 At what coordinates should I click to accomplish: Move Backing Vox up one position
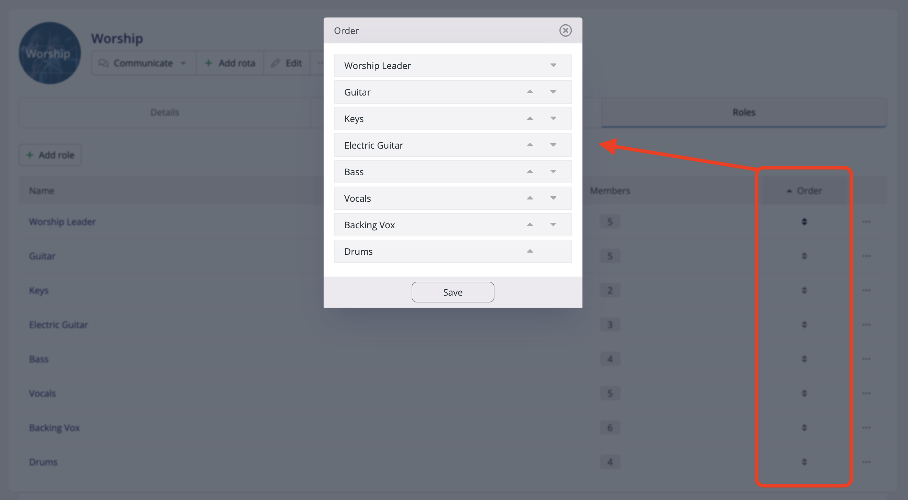pos(530,224)
